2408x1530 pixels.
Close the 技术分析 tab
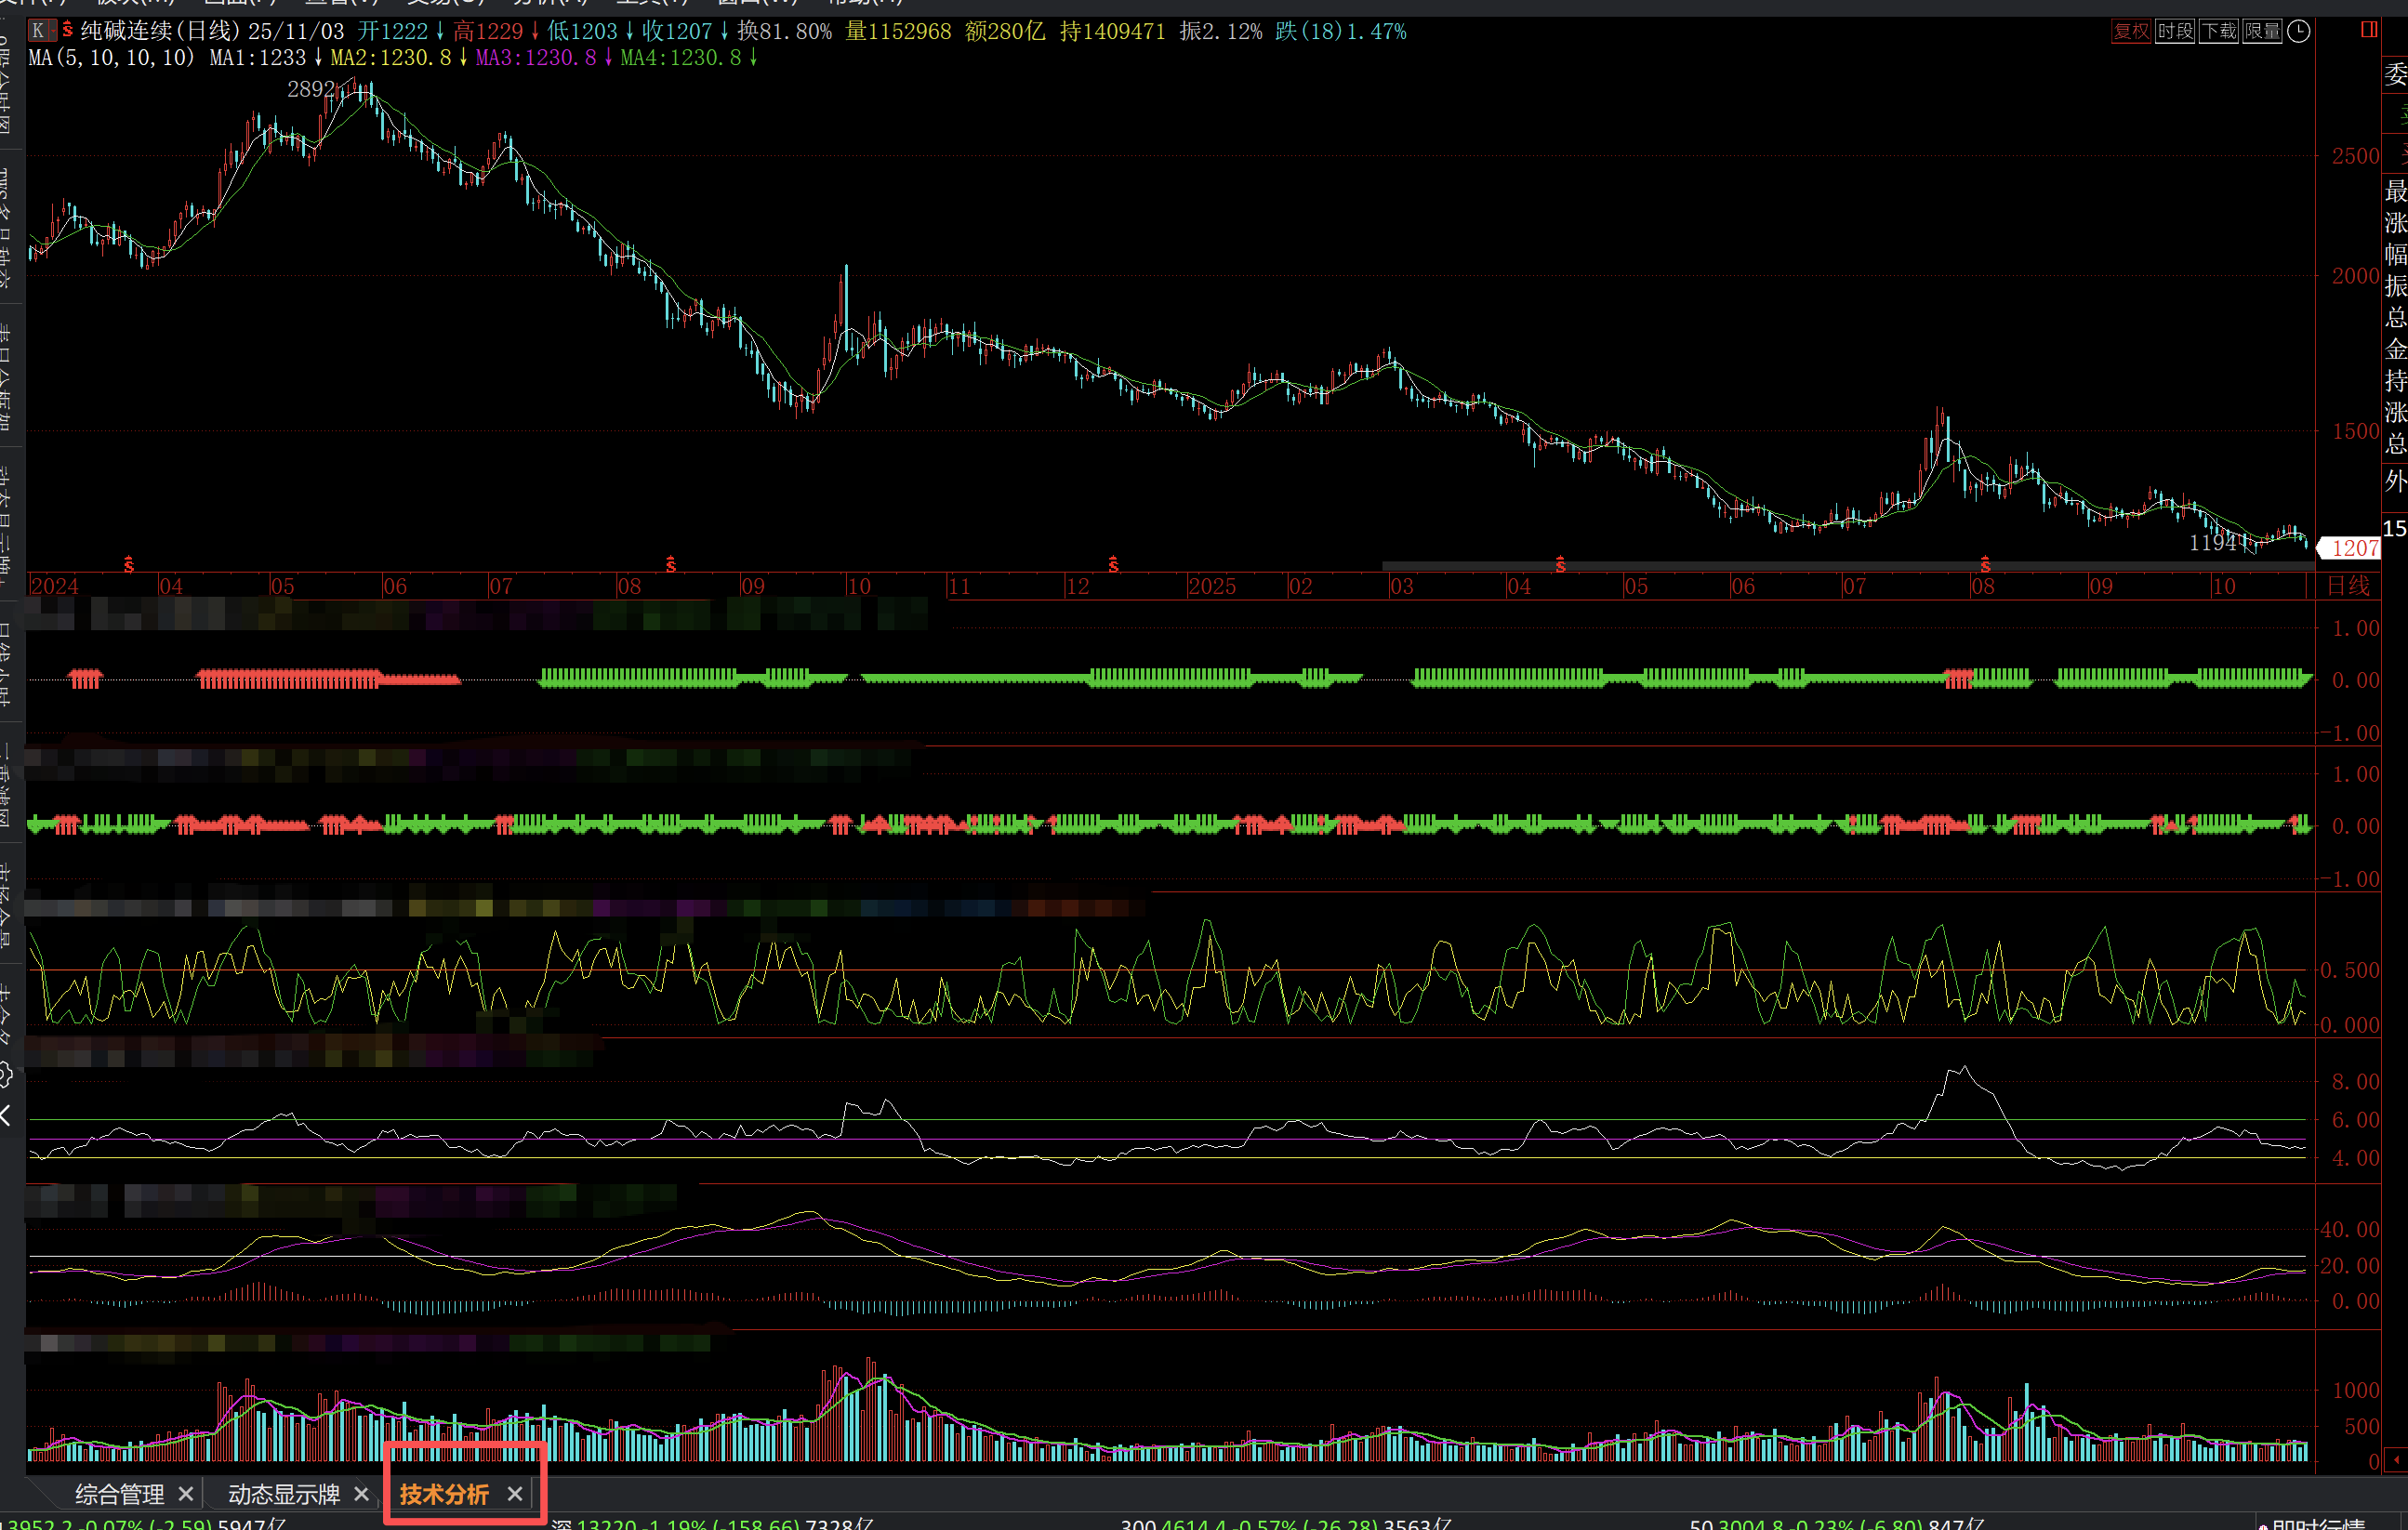[x=515, y=1493]
